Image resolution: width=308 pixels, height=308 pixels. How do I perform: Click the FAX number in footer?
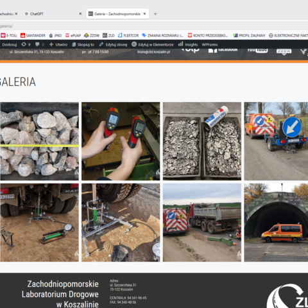pyautogui.click(x=123, y=302)
